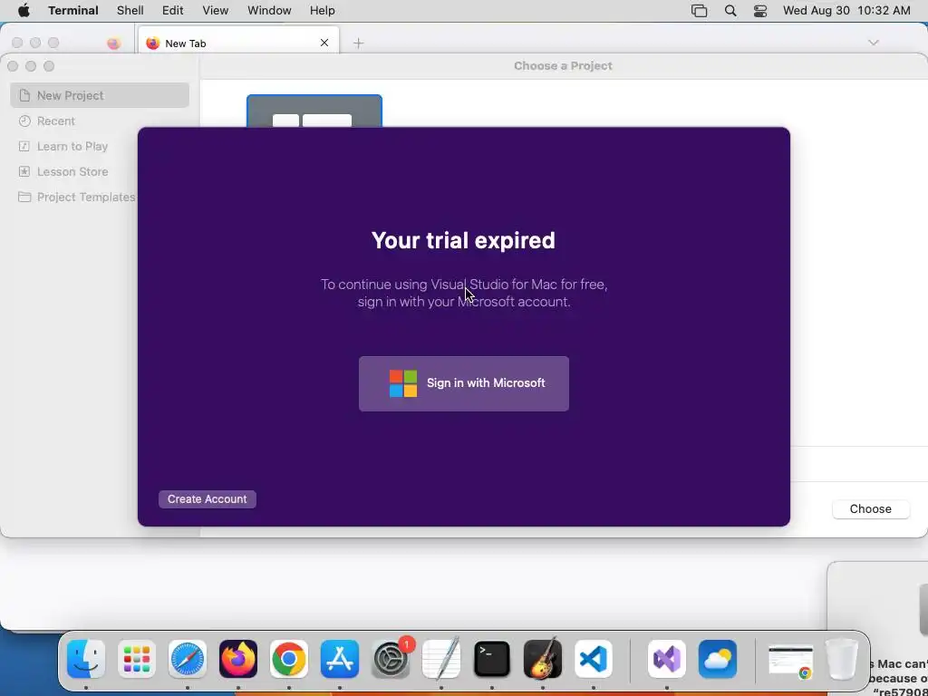Open minimized Chrome window in Dock
The width and height of the screenshot is (928, 696).
790,660
